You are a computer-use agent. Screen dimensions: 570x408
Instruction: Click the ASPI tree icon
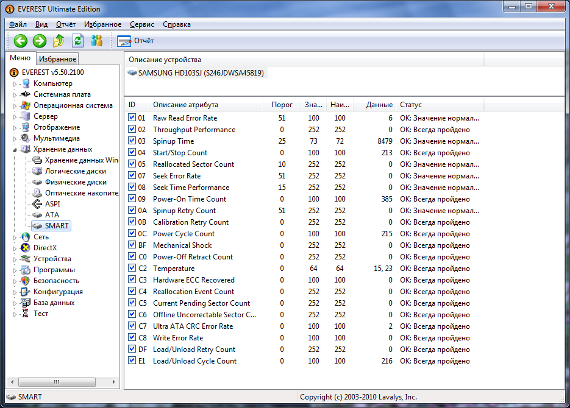(37, 203)
